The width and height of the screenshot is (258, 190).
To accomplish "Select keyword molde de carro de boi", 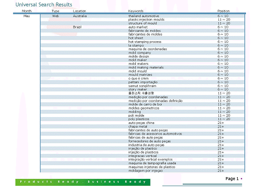I will click(x=145, y=104).
